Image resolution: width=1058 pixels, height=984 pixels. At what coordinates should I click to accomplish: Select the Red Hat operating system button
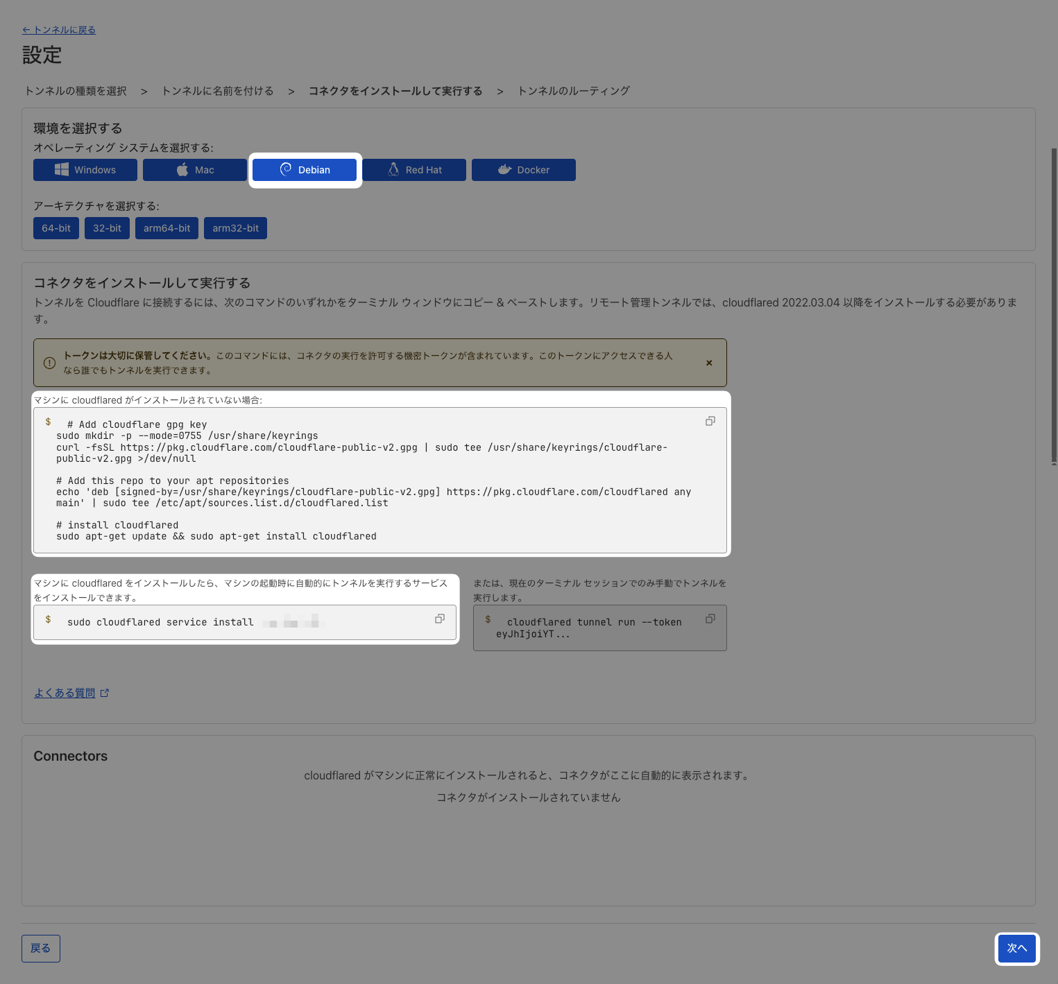[x=414, y=170]
